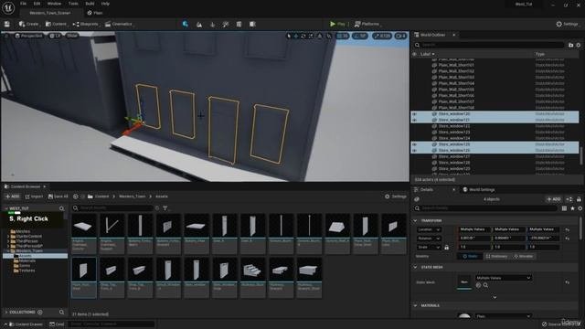Click the lock icon in Details panel
The height and width of the screenshot is (329, 585).
(x=579, y=199)
